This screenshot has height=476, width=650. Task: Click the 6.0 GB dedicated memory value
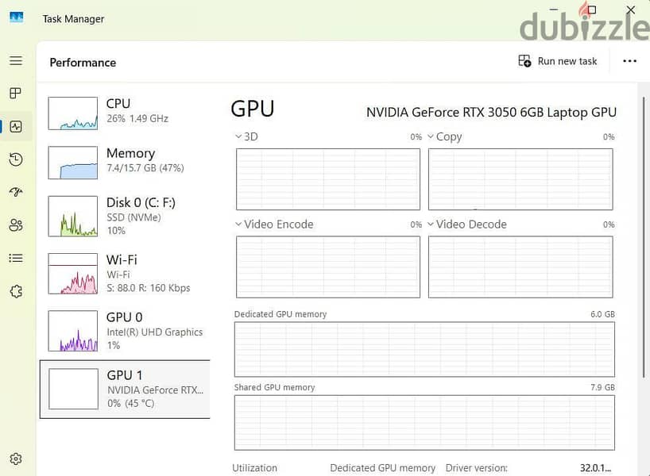pos(603,314)
